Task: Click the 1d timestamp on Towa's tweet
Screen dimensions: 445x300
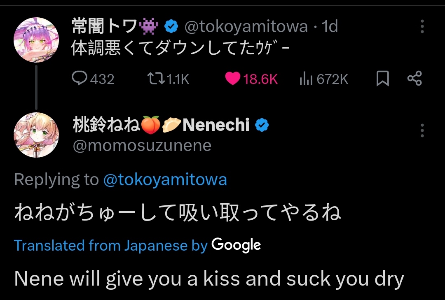Action: (330, 27)
